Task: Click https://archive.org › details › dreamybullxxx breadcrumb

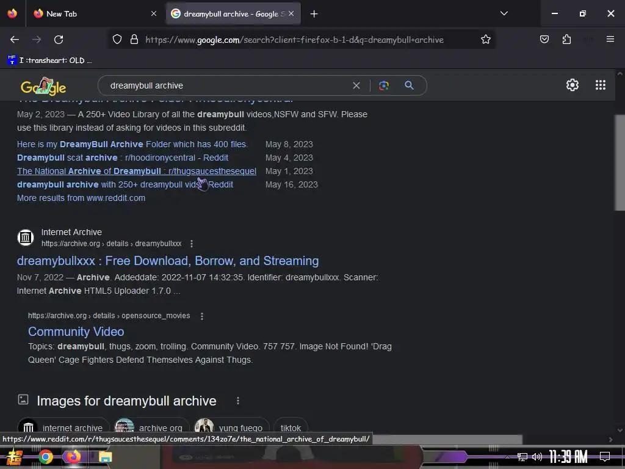Action: pyautogui.click(x=111, y=244)
